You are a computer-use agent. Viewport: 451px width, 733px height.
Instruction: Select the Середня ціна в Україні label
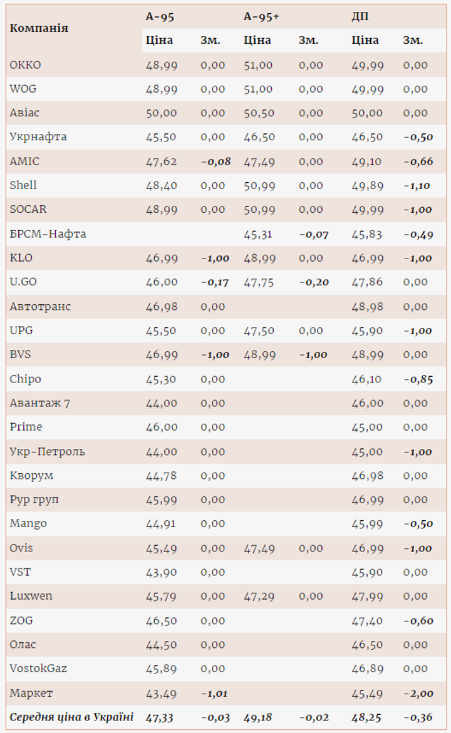coord(71,717)
